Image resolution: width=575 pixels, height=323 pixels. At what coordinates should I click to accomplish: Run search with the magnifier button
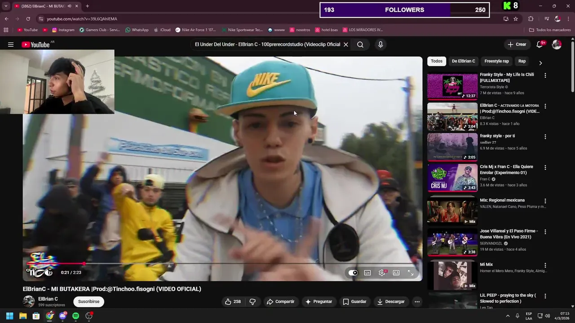[360, 44]
